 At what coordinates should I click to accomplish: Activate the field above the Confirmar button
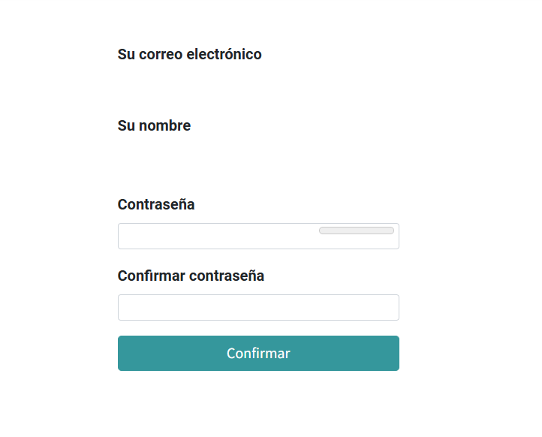258,307
